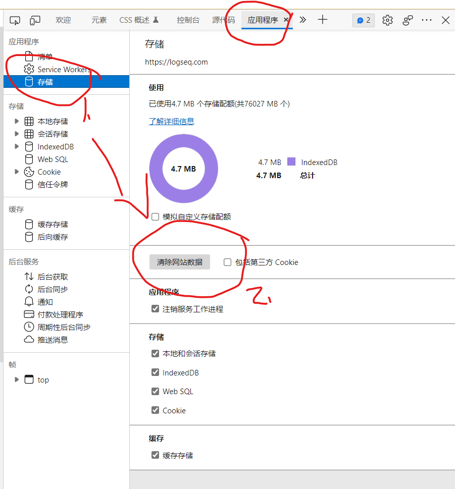
Task: Select the highlighted 存储 storage item
Action: [67, 82]
